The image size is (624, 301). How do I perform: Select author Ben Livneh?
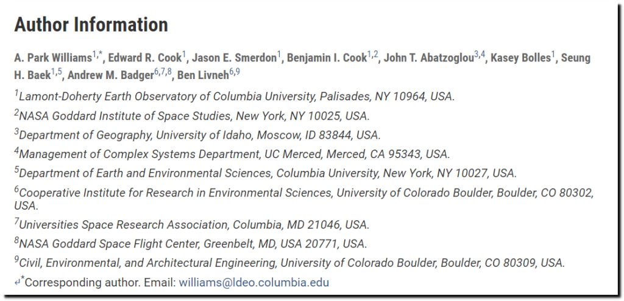203,75
